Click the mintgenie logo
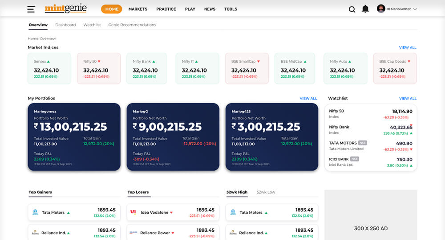Screen dimensions: 445x240 click(x=65, y=8)
